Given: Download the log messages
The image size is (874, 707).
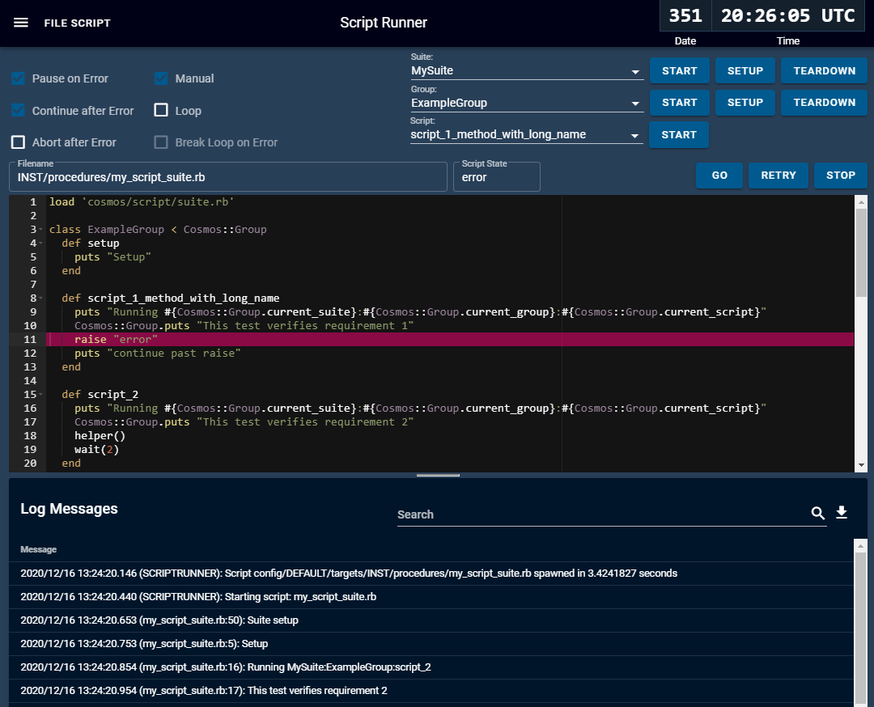Looking at the screenshot, I should [x=842, y=513].
